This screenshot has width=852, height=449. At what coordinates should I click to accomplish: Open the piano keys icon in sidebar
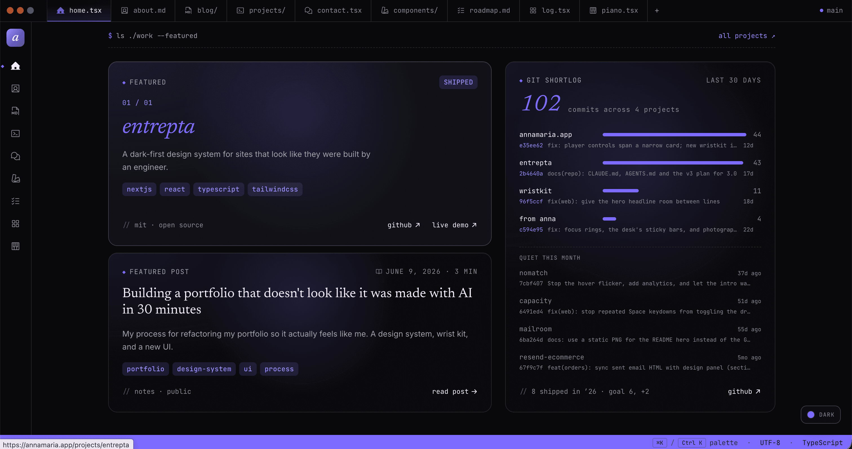pos(15,246)
